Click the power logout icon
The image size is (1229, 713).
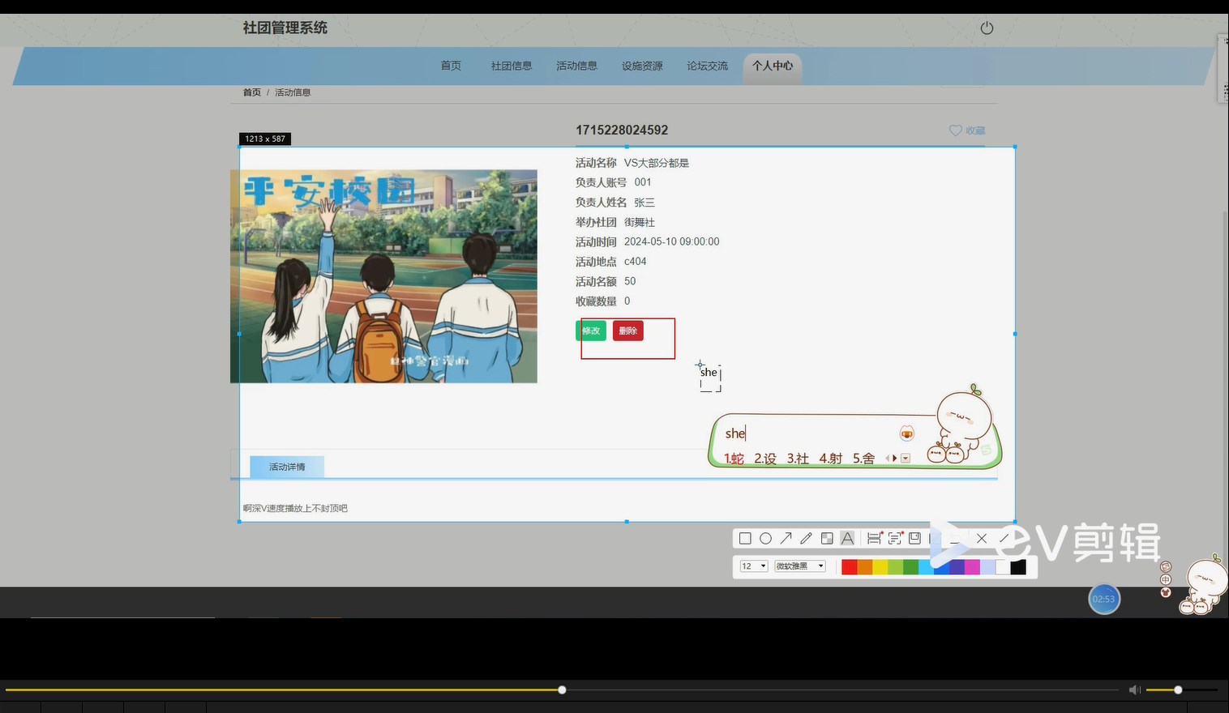click(x=987, y=27)
